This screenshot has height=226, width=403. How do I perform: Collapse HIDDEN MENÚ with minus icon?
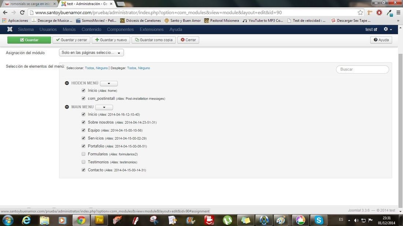click(x=67, y=83)
